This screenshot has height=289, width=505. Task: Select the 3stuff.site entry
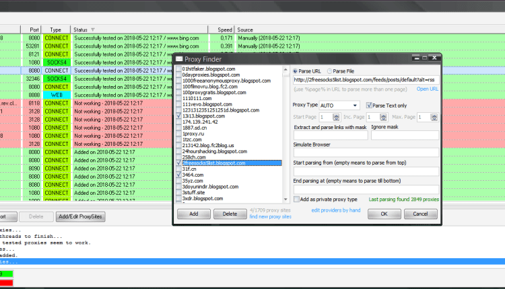point(193,193)
